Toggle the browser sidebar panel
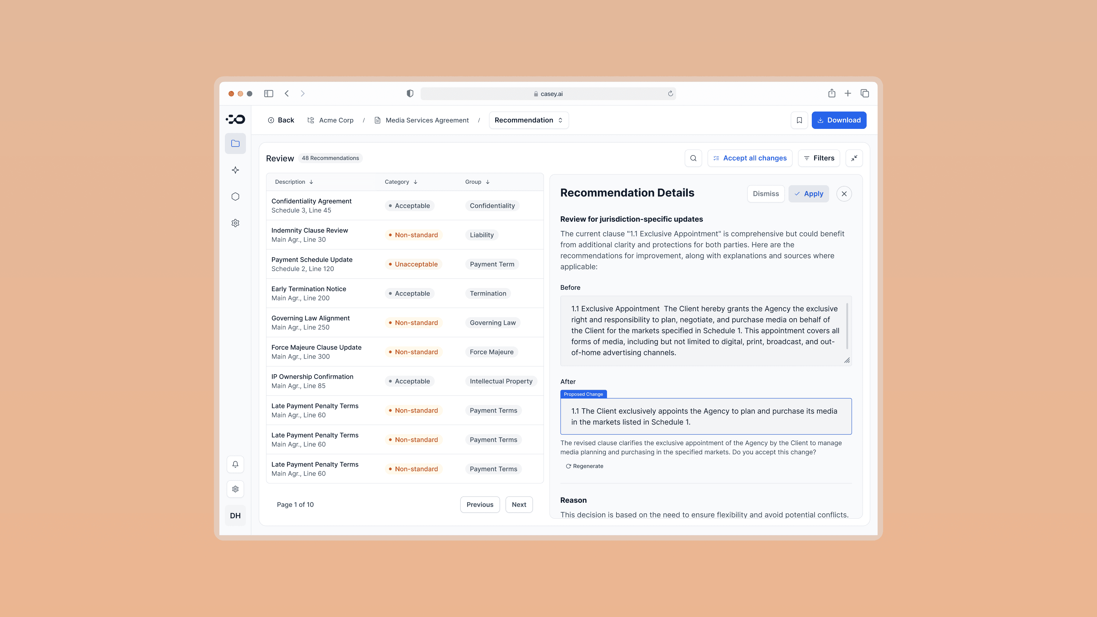 point(268,94)
